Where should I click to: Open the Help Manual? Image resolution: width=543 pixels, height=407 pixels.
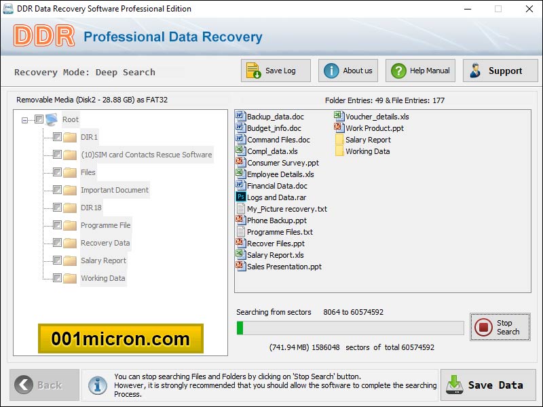(420, 71)
